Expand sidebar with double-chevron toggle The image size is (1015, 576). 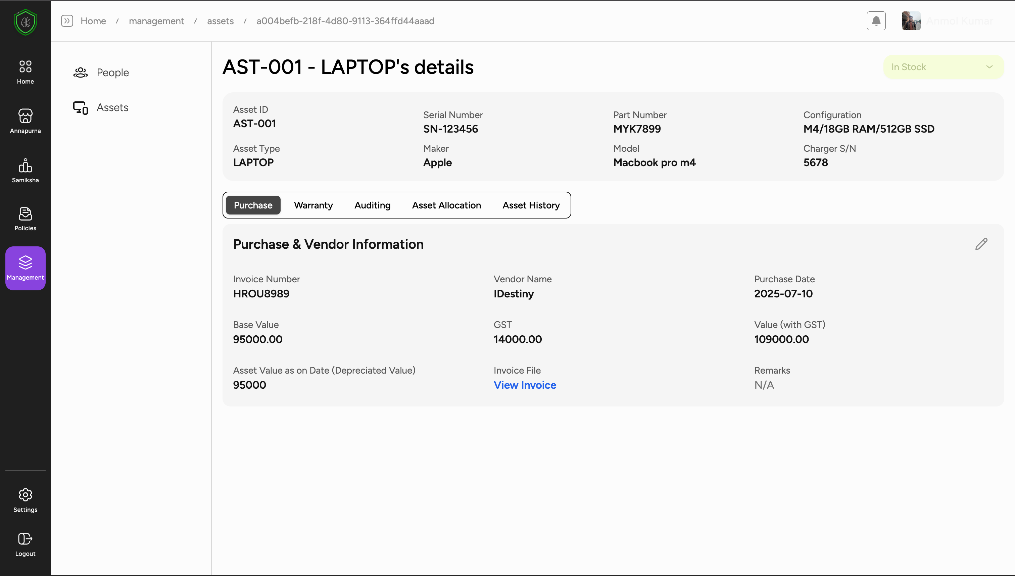67,21
